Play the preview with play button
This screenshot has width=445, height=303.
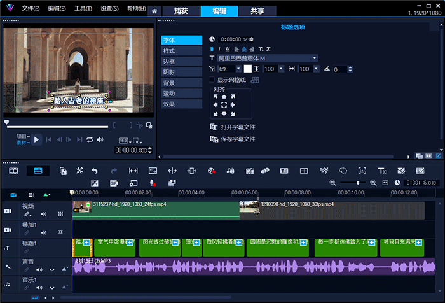click(36, 139)
